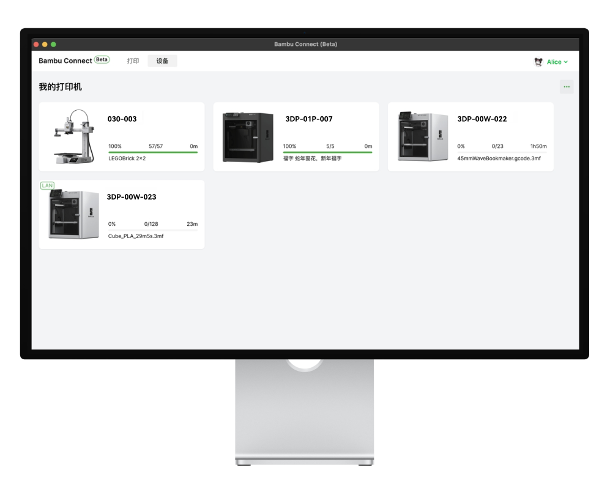This screenshot has height=489, width=610.
Task: Click file name 45mmWaveBookmaker.gcode.3mf
Action: click(499, 159)
